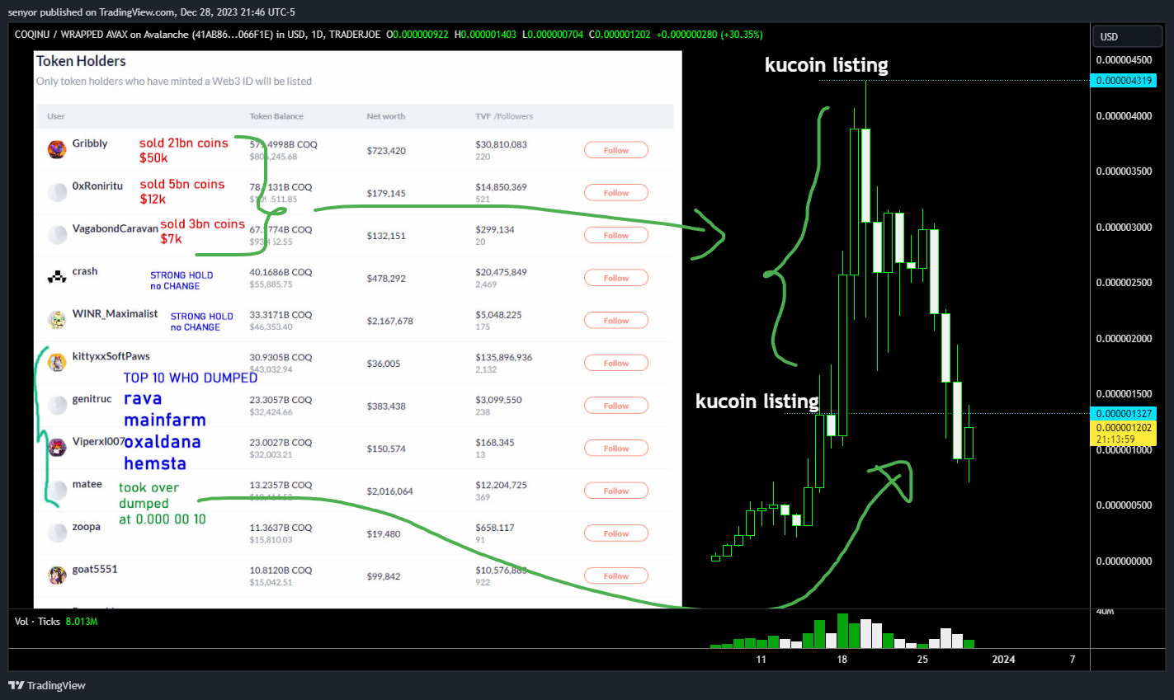Click Gribbly's profile avatar

(57, 149)
